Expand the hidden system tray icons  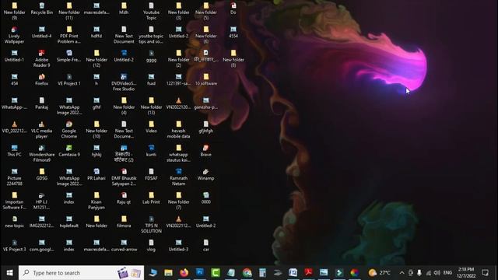coord(402,273)
